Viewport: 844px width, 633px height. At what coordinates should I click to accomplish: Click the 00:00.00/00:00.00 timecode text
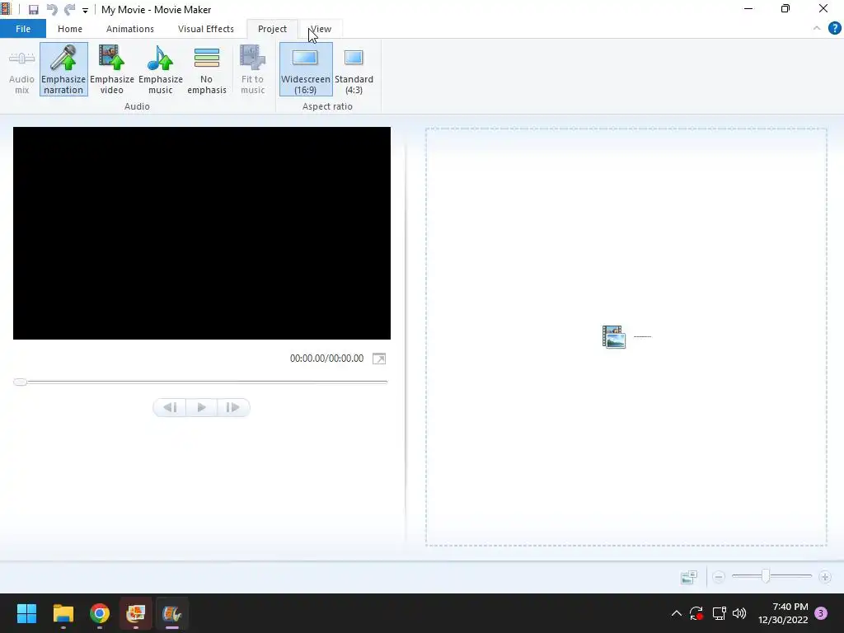pos(326,359)
